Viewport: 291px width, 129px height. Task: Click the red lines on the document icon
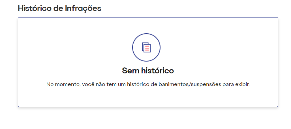pyautogui.click(x=147, y=48)
